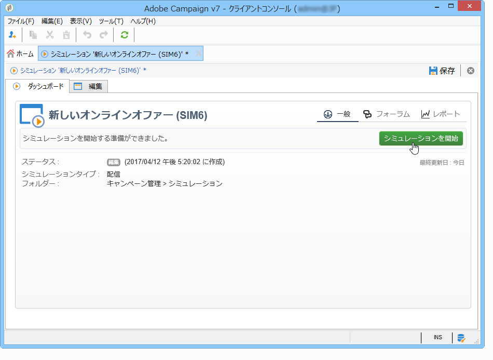Open the ファイル(F) menu
The image size is (493, 360).
click(21, 21)
